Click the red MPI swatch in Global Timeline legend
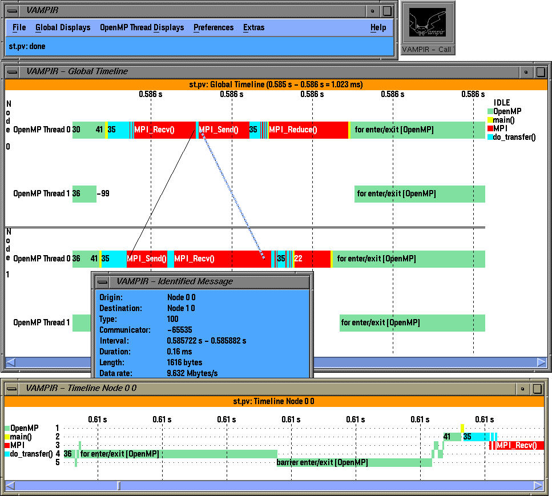 pos(490,128)
